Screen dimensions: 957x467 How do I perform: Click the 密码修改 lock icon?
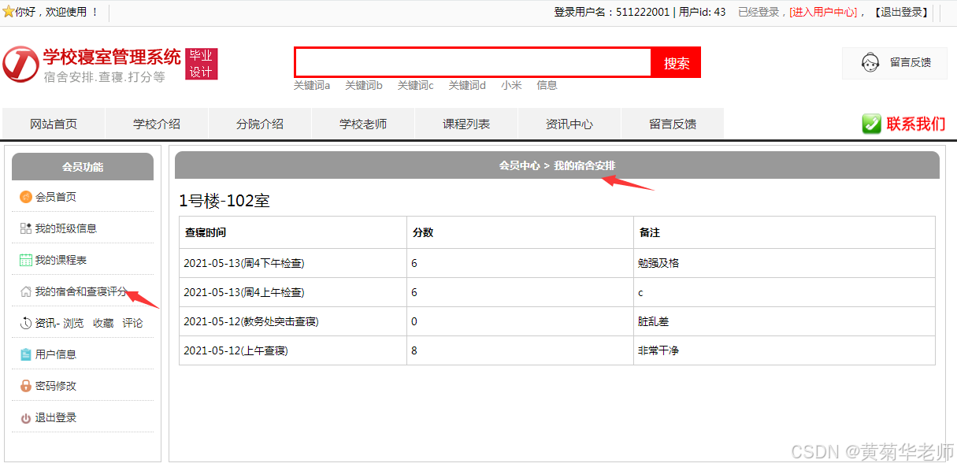click(24, 384)
